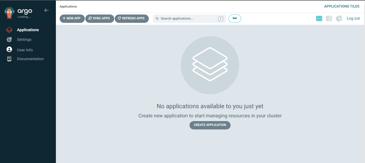
Task: Click the slash shortcut hint in search
Action: point(221,19)
